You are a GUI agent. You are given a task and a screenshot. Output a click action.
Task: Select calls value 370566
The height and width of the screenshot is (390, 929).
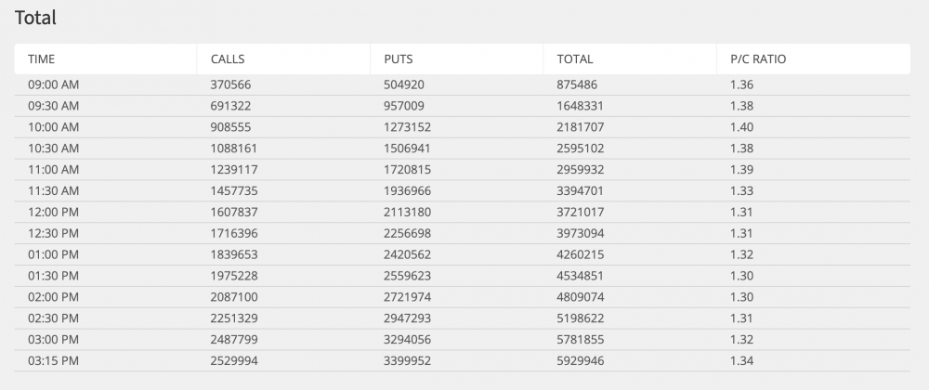pos(231,84)
